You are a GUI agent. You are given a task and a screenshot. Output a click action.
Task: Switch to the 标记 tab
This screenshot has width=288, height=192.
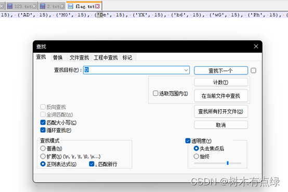127,58
